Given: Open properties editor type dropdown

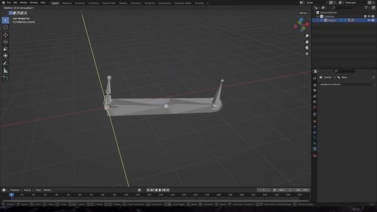Looking at the screenshot, I should pyautogui.click(x=316, y=71).
